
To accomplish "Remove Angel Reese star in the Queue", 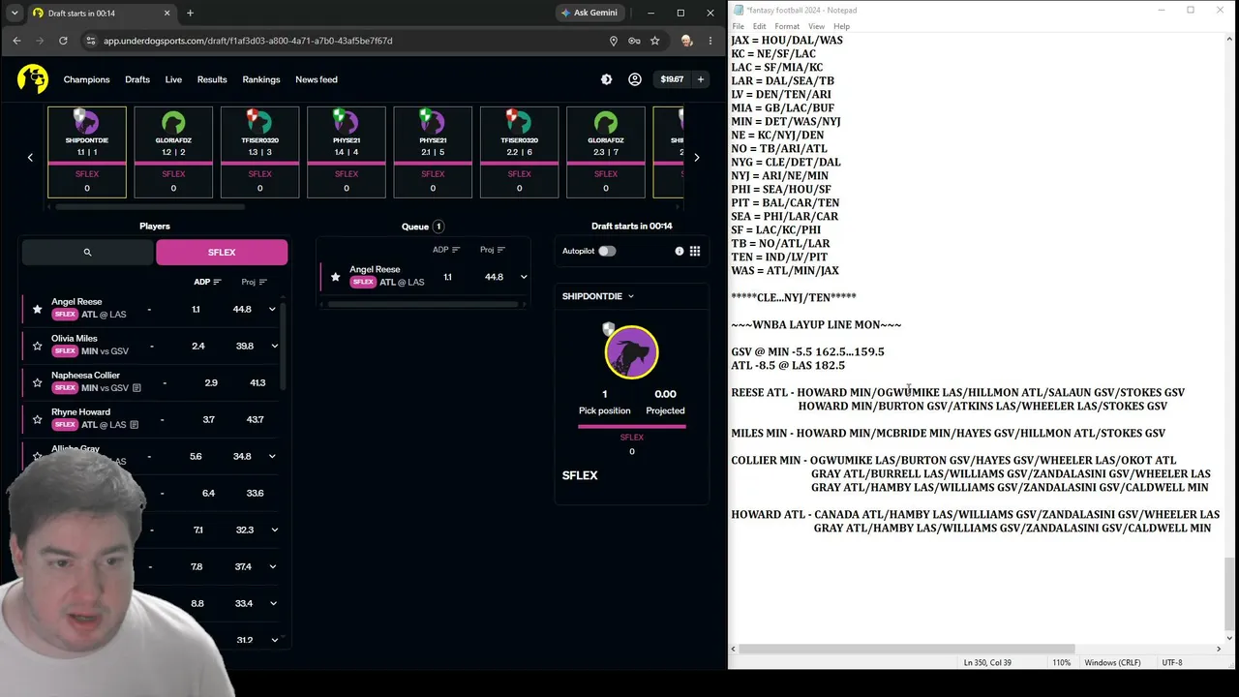I will point(336,277).
